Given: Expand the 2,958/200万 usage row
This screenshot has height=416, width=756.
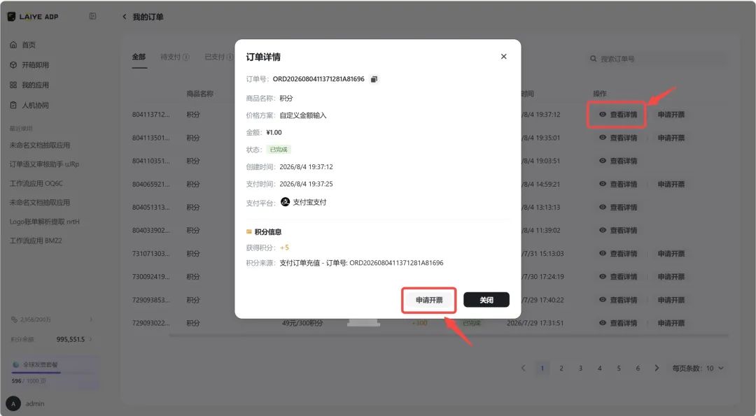Looking at the screenshot, I should tap(50, 320).
